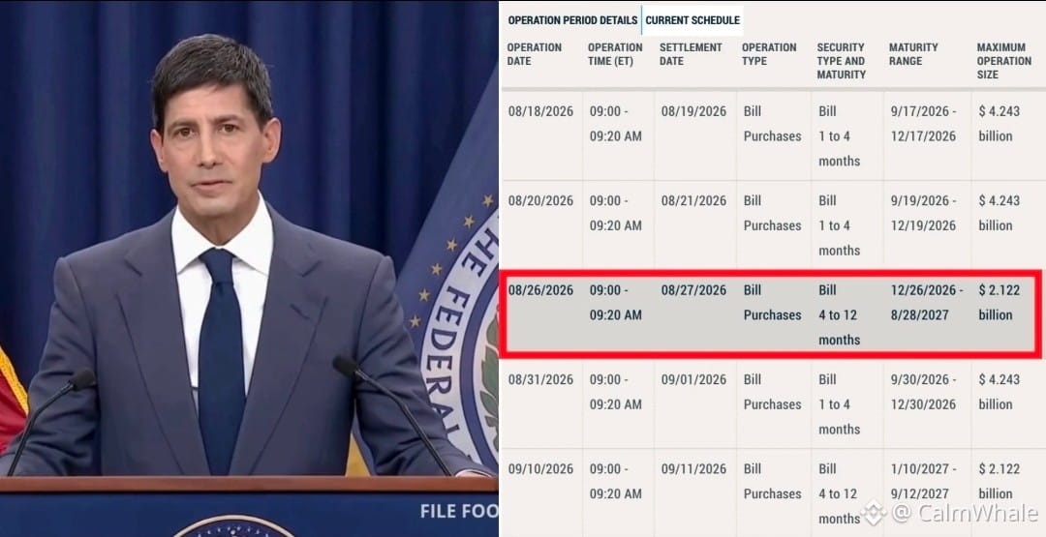Click the Operation Time (ET) column header
This screenshot has height=537, width=1046.
click(615, 54)
